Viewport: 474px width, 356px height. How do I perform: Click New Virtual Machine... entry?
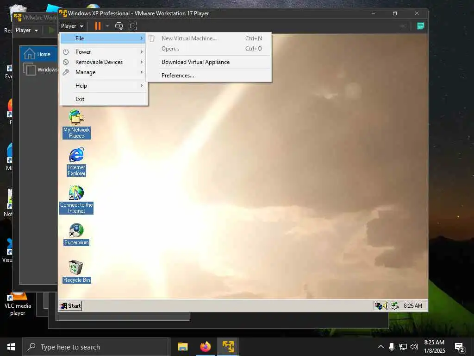pyautogui.click(x=209, y=38)
